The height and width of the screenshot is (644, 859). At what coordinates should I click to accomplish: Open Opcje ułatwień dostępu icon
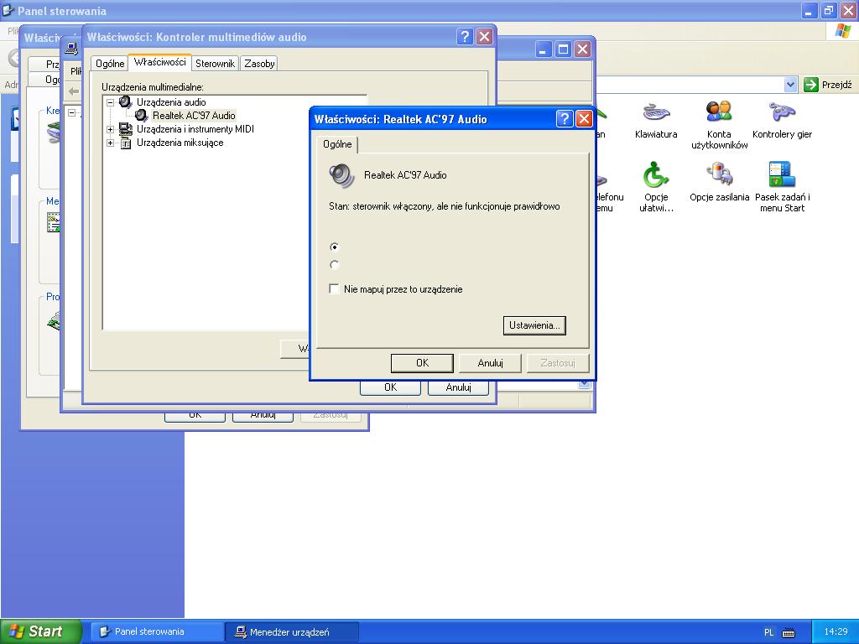click(656, 187)
